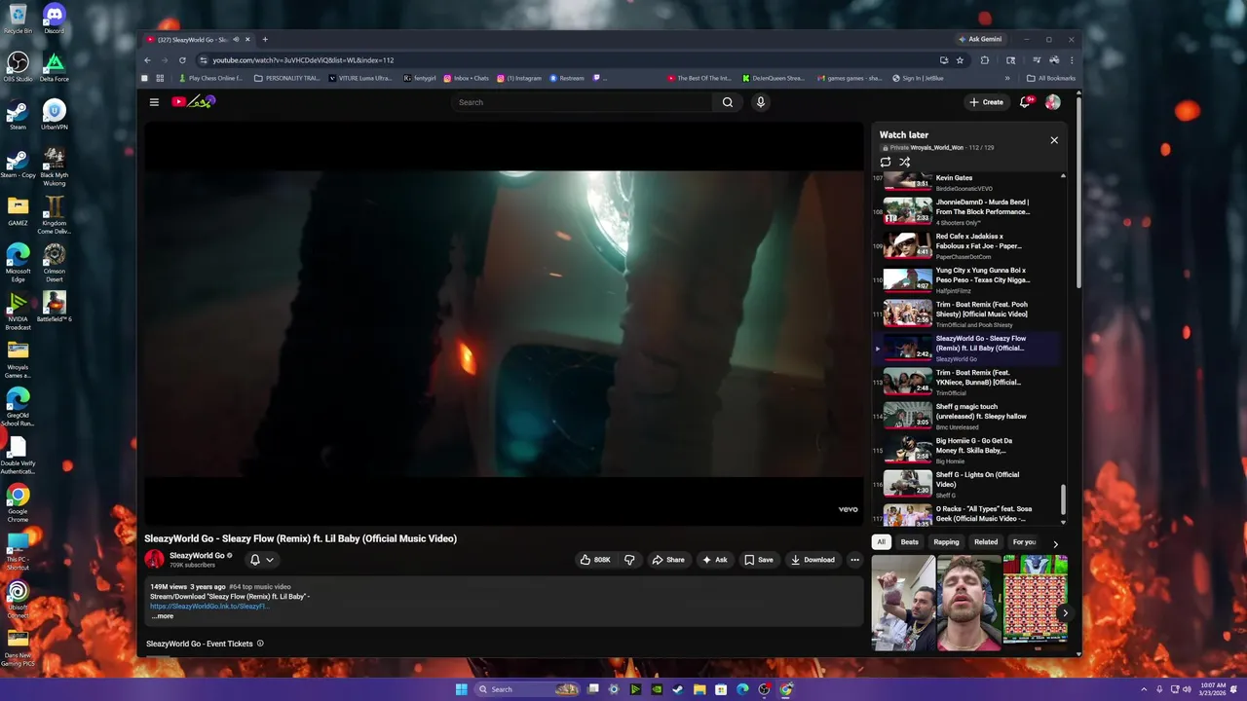Viewport: 1247px width, 701px height.
Task: Open the YouTube hamburger guide menu
Action: pyautogui.click(x=154, y=102)
